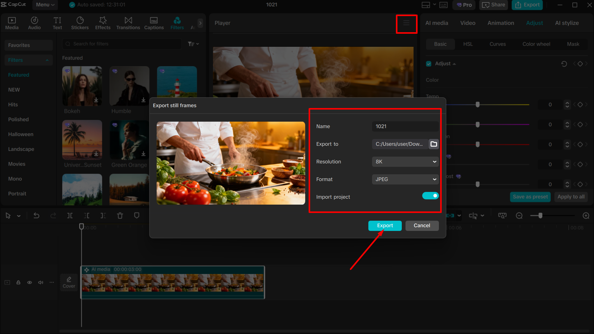
Task: Select the Transitions panel icon
Action: pyautogui.click(x=128, y=23)
